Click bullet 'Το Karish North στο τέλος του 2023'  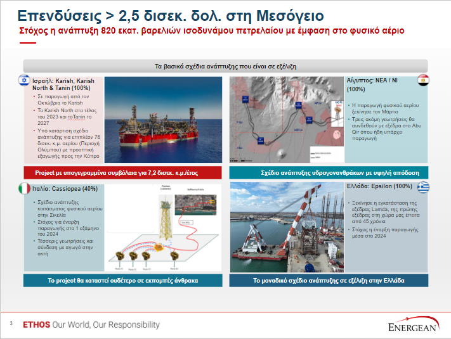click(x=67, y=117)
